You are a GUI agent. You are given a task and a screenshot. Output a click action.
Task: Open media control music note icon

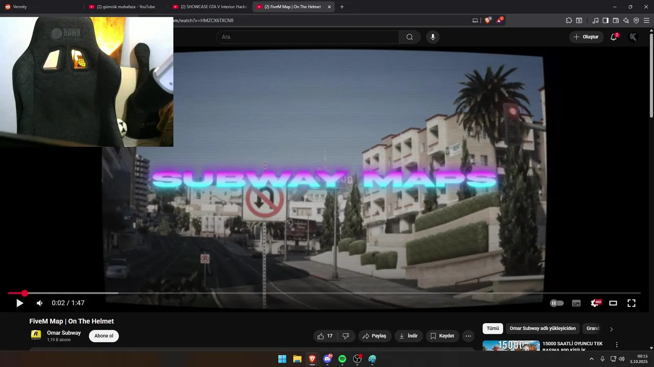click(595, 20)
